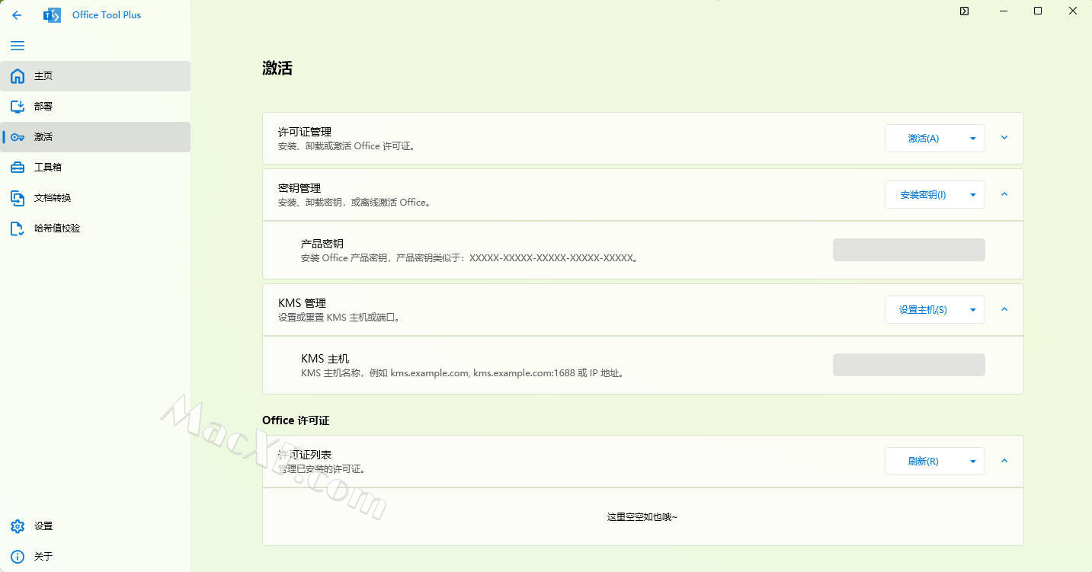Expand the 许可证管理 section chevron
The width and height of the screenshot is (1092, 572).
[1004, 138]
